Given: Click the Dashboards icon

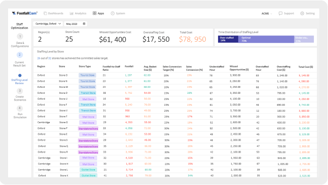Looking at the screenshot, I should coord(45,13).
